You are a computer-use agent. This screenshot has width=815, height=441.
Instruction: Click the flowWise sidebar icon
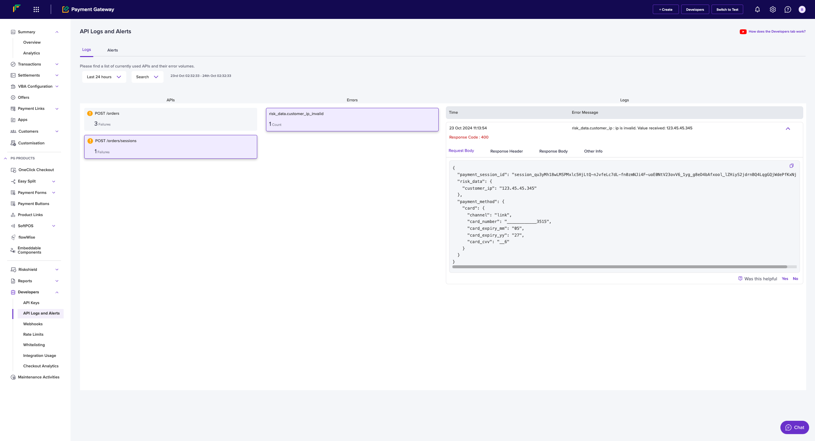coord(13,237)
